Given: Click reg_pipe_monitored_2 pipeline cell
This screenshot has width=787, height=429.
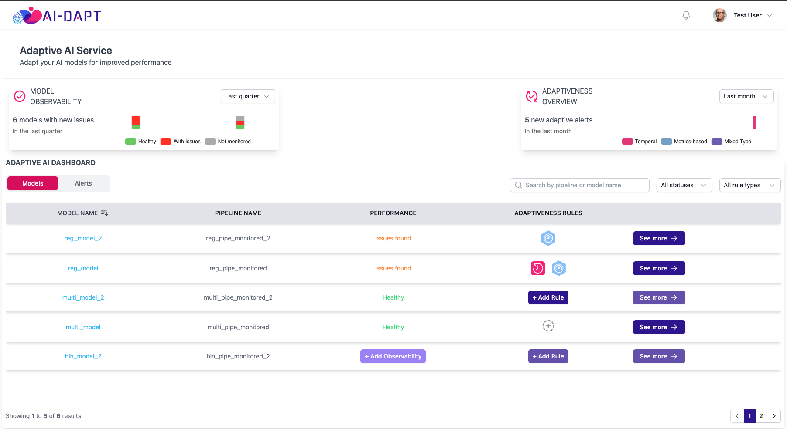Looking at the screenshot, I should (238, 238).
